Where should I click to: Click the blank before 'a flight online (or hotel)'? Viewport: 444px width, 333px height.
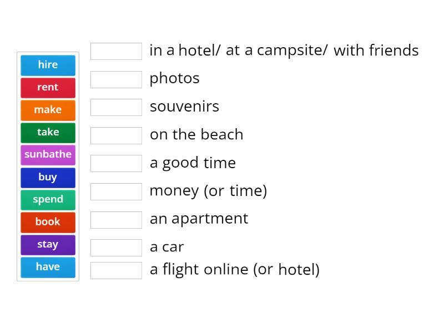click(116, 270)
